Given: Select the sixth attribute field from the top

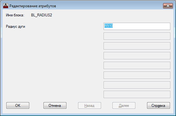Looking at the screenshot, I should [x=137, y=75].
